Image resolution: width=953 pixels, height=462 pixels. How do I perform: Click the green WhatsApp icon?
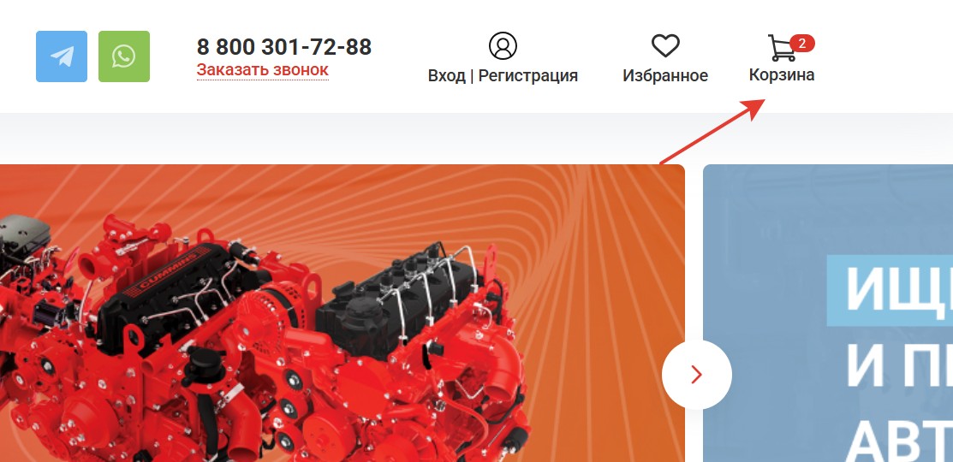click(124, 56)
